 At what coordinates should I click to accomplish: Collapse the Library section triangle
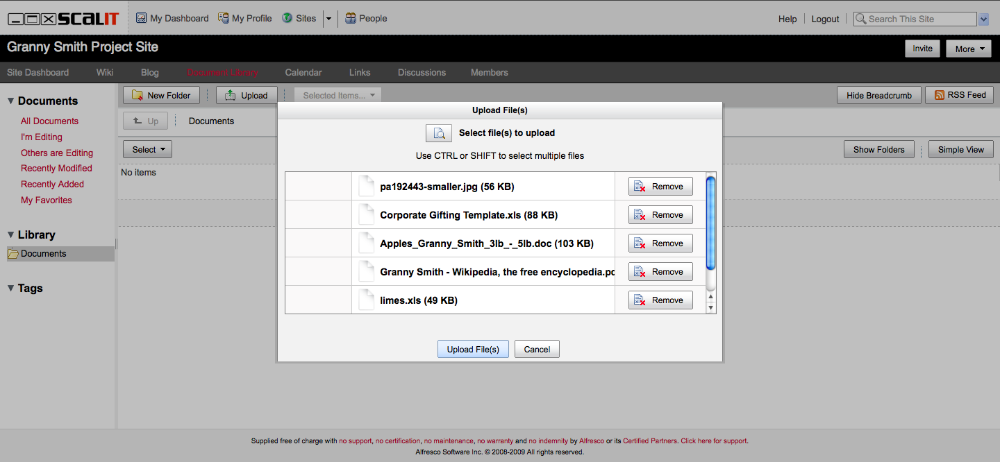tap(11, 235)
